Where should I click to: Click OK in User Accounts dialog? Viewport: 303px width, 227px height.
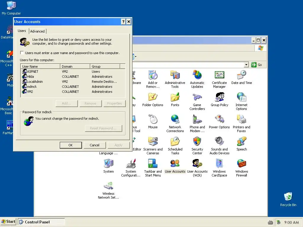70,145
